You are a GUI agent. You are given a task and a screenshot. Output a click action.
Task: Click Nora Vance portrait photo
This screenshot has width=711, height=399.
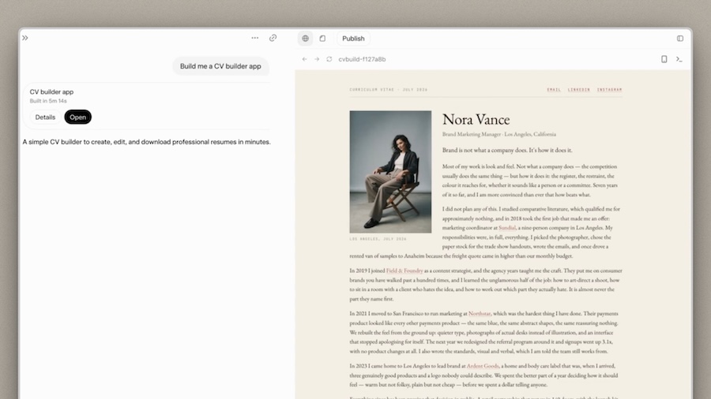390,172
